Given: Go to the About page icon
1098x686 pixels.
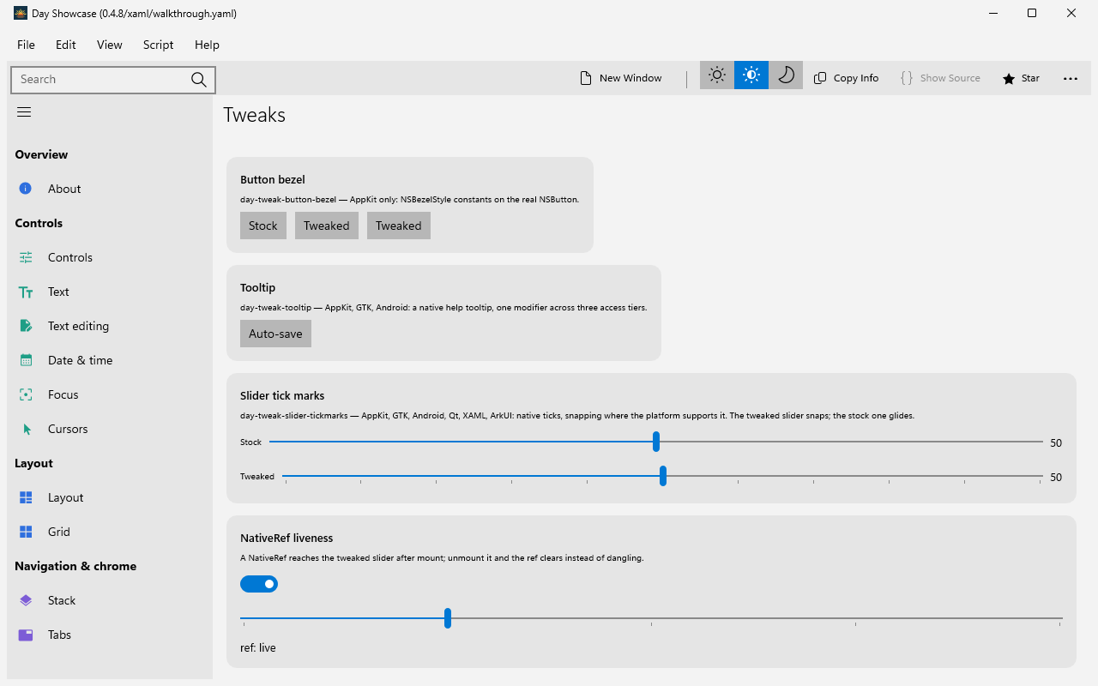Looking at the screenshot, I should (26, 189).
